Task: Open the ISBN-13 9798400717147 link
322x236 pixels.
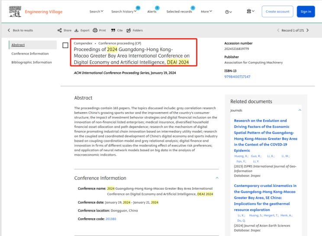Action: pos(237,76)
